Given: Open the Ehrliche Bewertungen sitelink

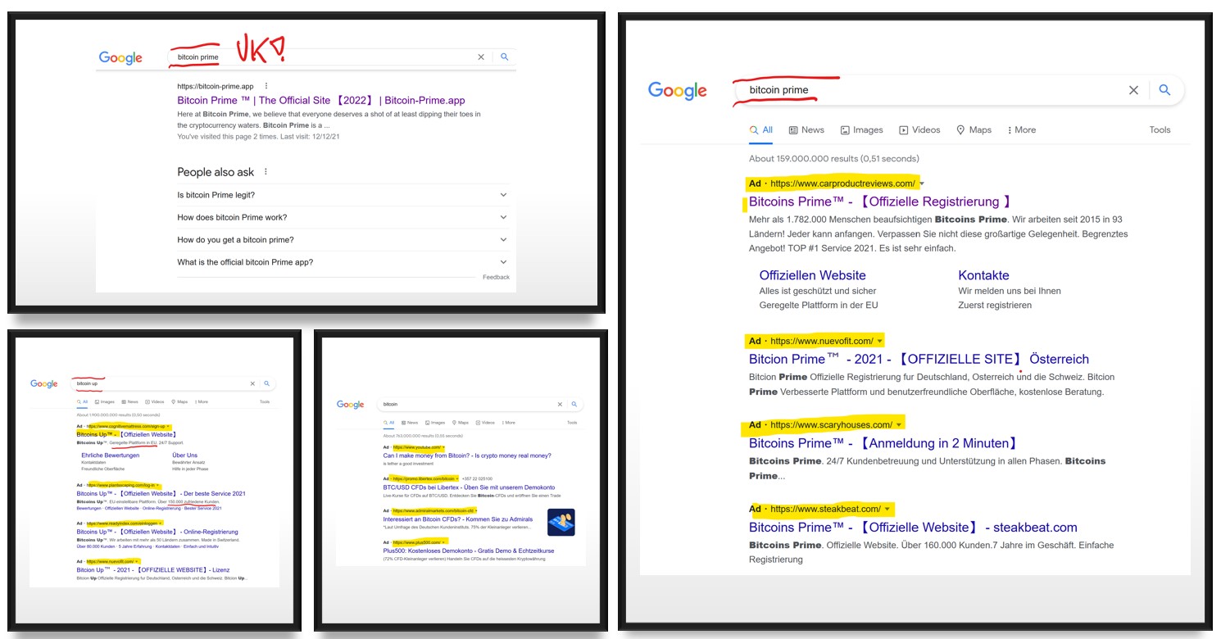Looking at the screenshot, I should (111, 455).
